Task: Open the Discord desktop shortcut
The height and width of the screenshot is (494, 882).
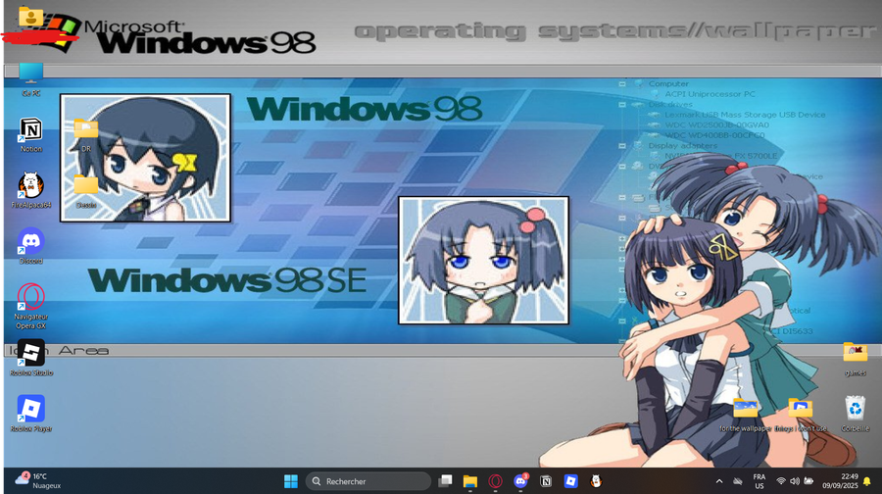Action: (31, 246)
